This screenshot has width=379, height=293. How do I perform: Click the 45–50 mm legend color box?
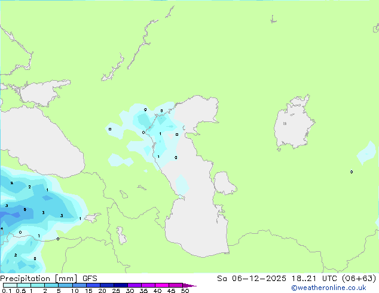[x=176, y=285]
